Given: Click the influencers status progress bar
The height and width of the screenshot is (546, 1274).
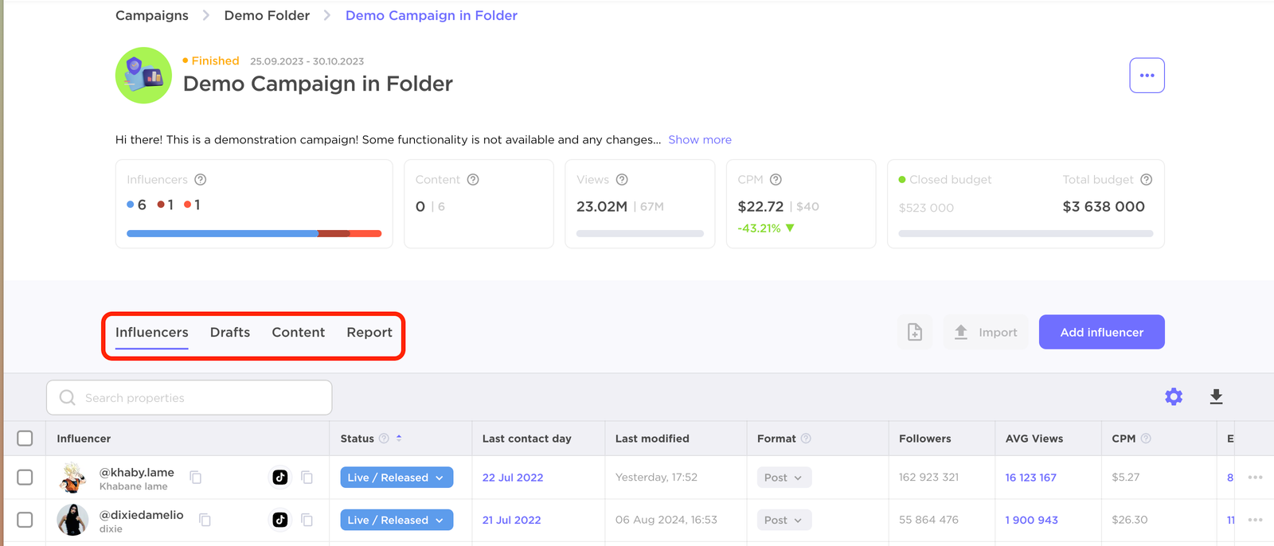Looking at the screenshot, I should coord(254,233).
